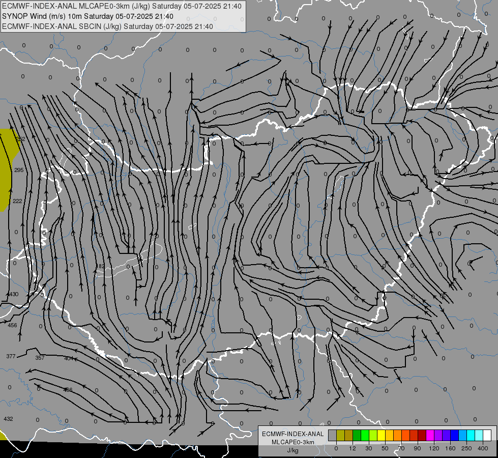This screenshot has width=498, height=458.
Task: Click the magenta legend swatch
Action: [430, 435]
